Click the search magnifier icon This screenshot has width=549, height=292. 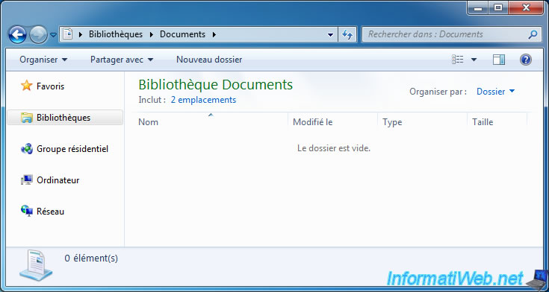(532, 34)
